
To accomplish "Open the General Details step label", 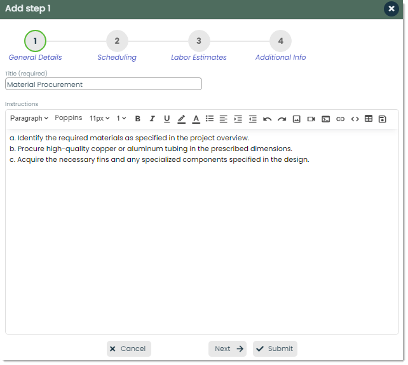I will click(x=35, y=57).
